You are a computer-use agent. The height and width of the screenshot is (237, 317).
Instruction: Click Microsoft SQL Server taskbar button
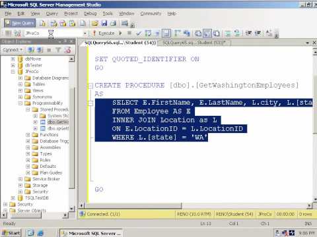91,233
